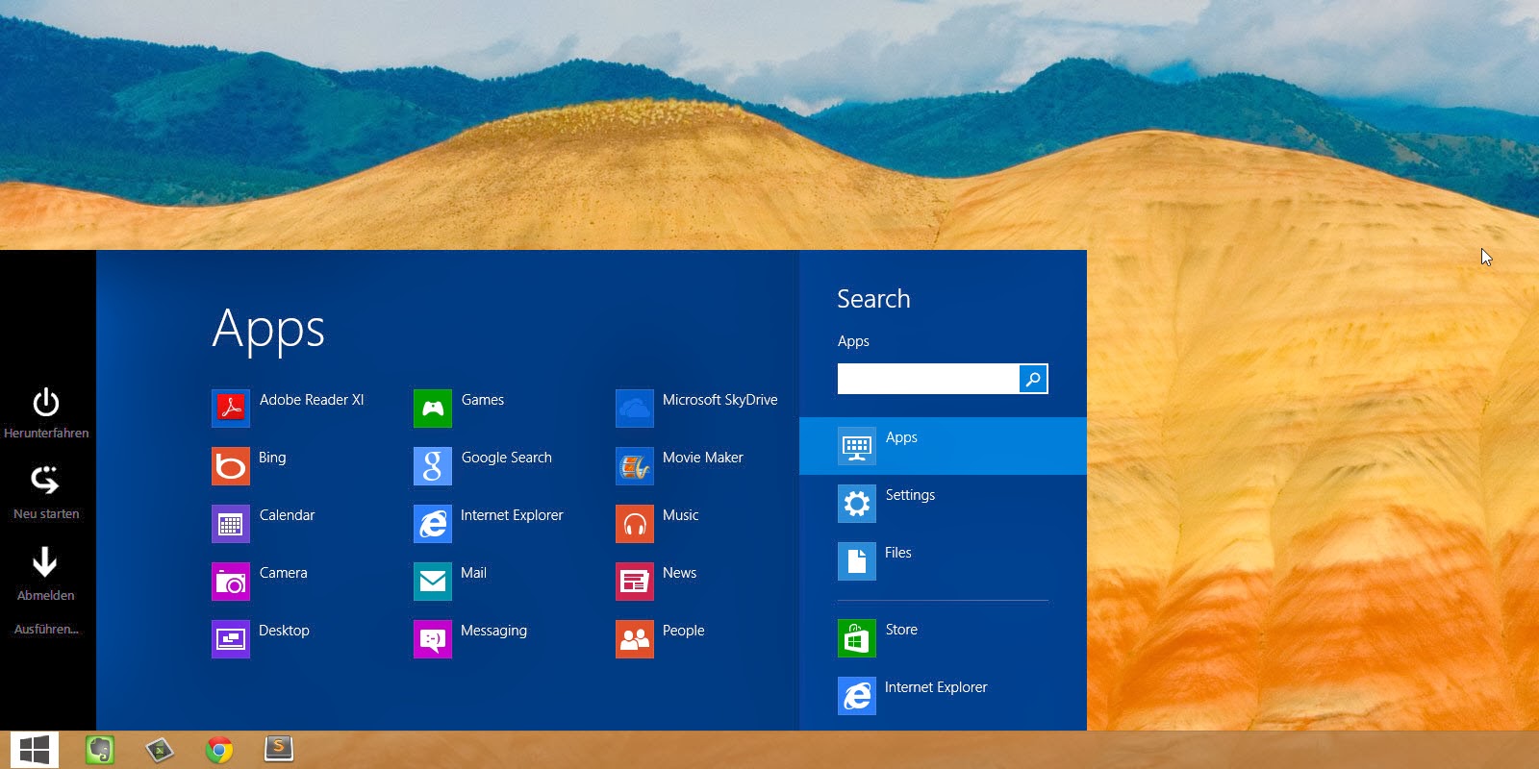This screenshot has height=769, width=1539.
Task: Open the Adobe Reader XI app icon
Action: (231, 409)
